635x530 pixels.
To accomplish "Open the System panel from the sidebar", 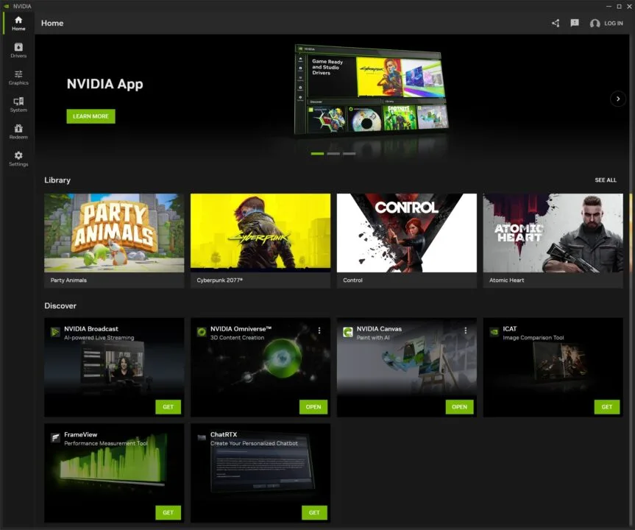I will point(18,105).
